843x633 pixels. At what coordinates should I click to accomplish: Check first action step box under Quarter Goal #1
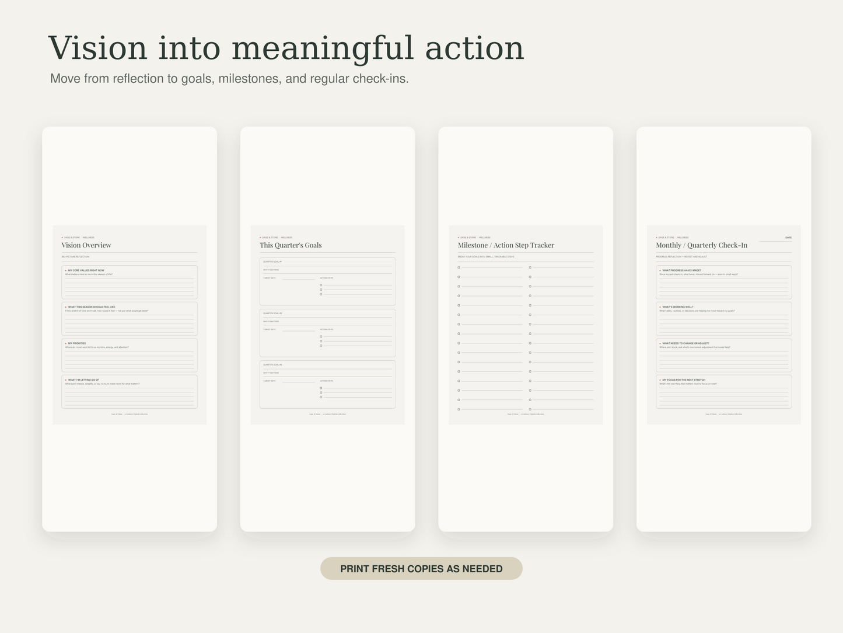pos(321,285)
